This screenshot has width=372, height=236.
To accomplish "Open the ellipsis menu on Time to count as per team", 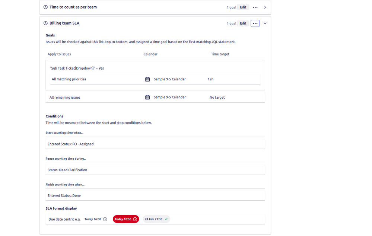I will point(255,7).
